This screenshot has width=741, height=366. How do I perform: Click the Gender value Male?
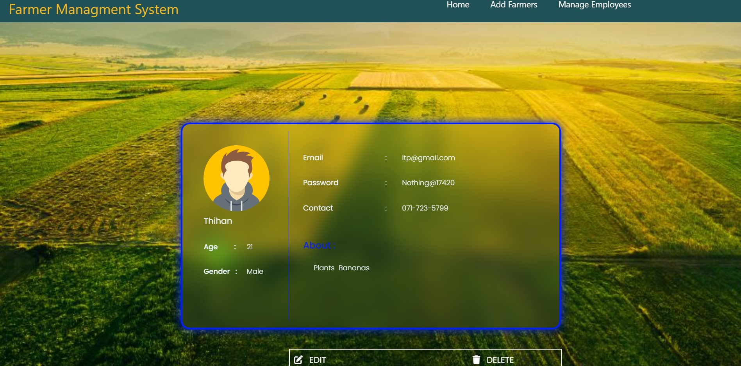tap(255, 271)
